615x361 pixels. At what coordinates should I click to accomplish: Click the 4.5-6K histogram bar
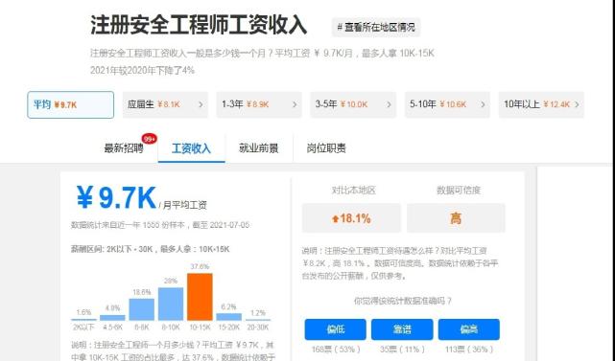pos(112,318)
